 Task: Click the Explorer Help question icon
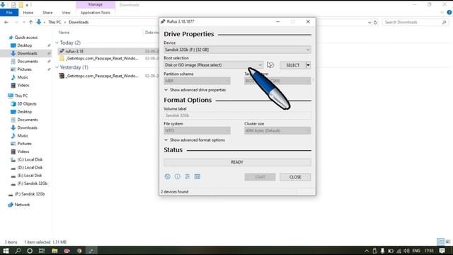click(449, 13)
